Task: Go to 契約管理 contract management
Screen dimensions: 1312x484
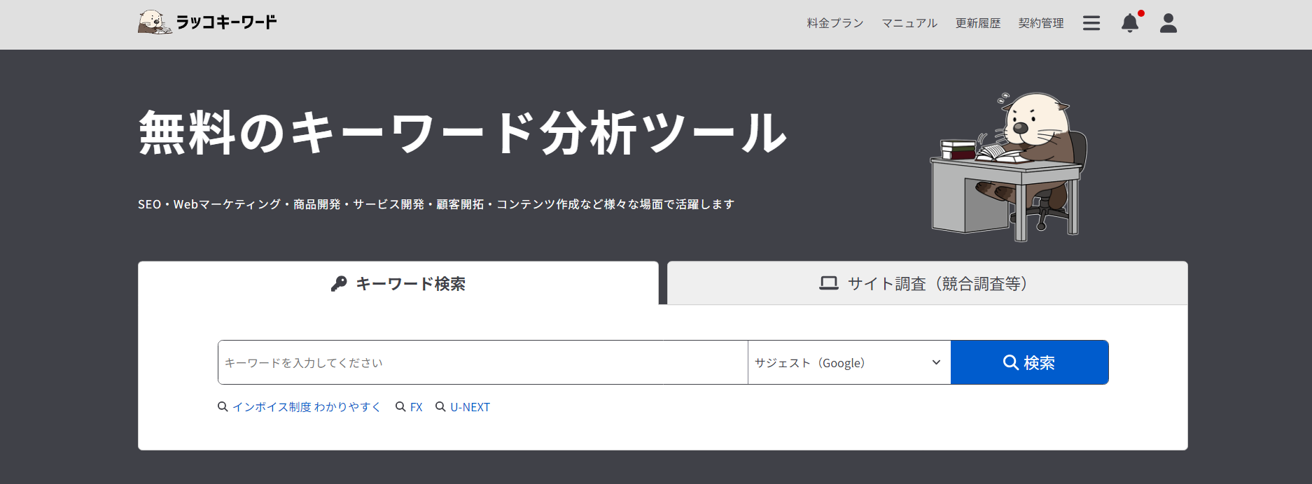Action: (x=1040, y=23)
